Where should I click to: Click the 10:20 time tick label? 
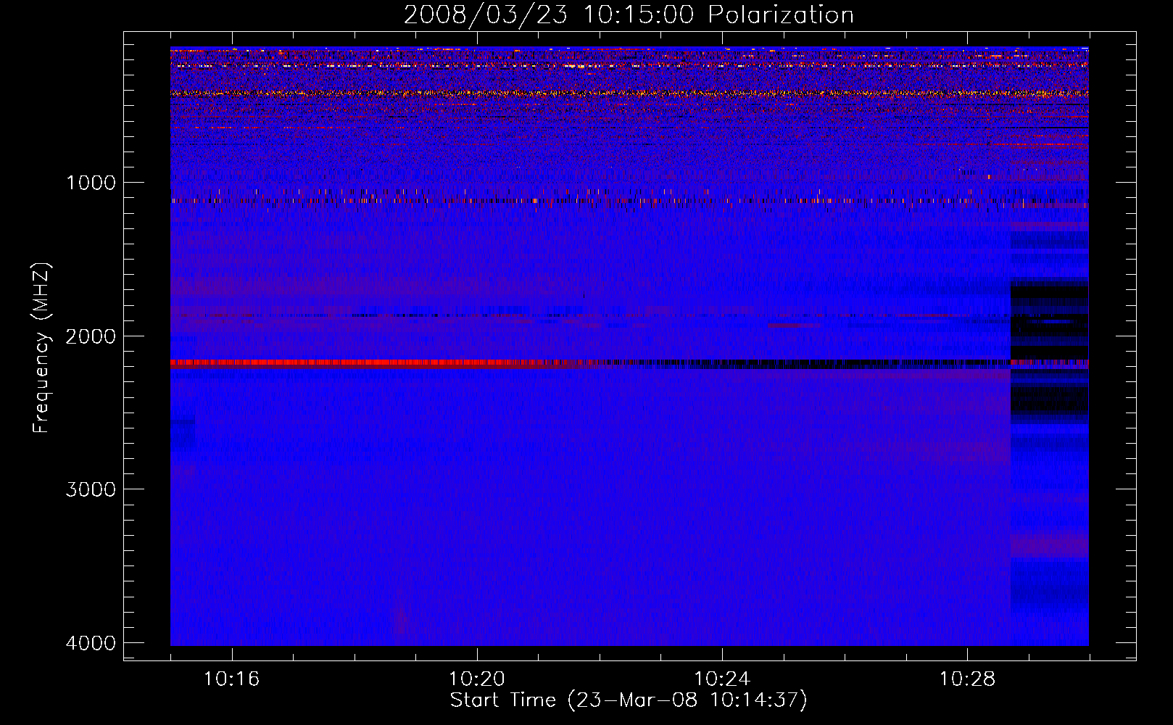[476, 679]
